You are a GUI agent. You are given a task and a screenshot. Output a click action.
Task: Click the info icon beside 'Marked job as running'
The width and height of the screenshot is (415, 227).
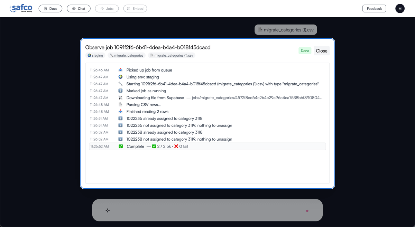click(x=120, y=91)
